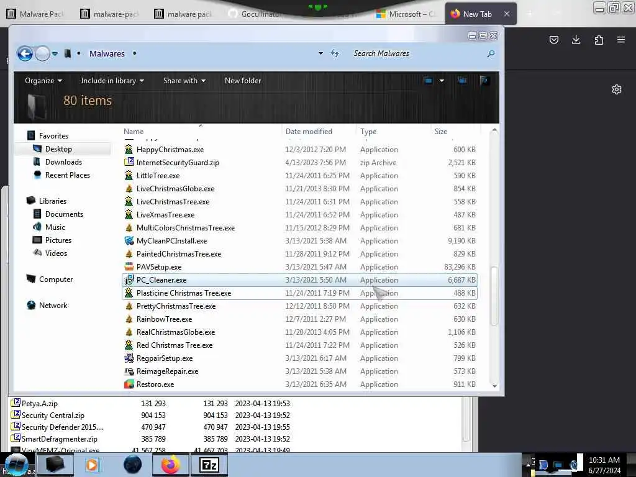
Task: Sort by the Type column header
Action: (368, 132)
